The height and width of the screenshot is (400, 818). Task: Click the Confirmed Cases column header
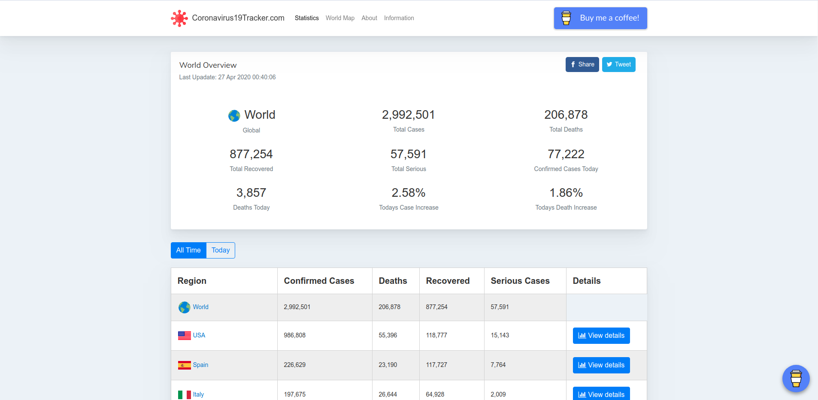319,281
